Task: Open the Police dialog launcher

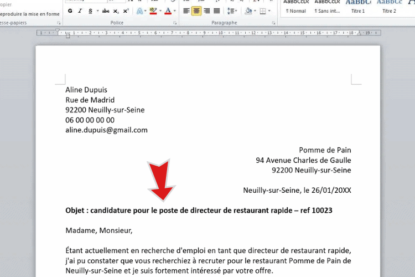Action: click(175, 23)
